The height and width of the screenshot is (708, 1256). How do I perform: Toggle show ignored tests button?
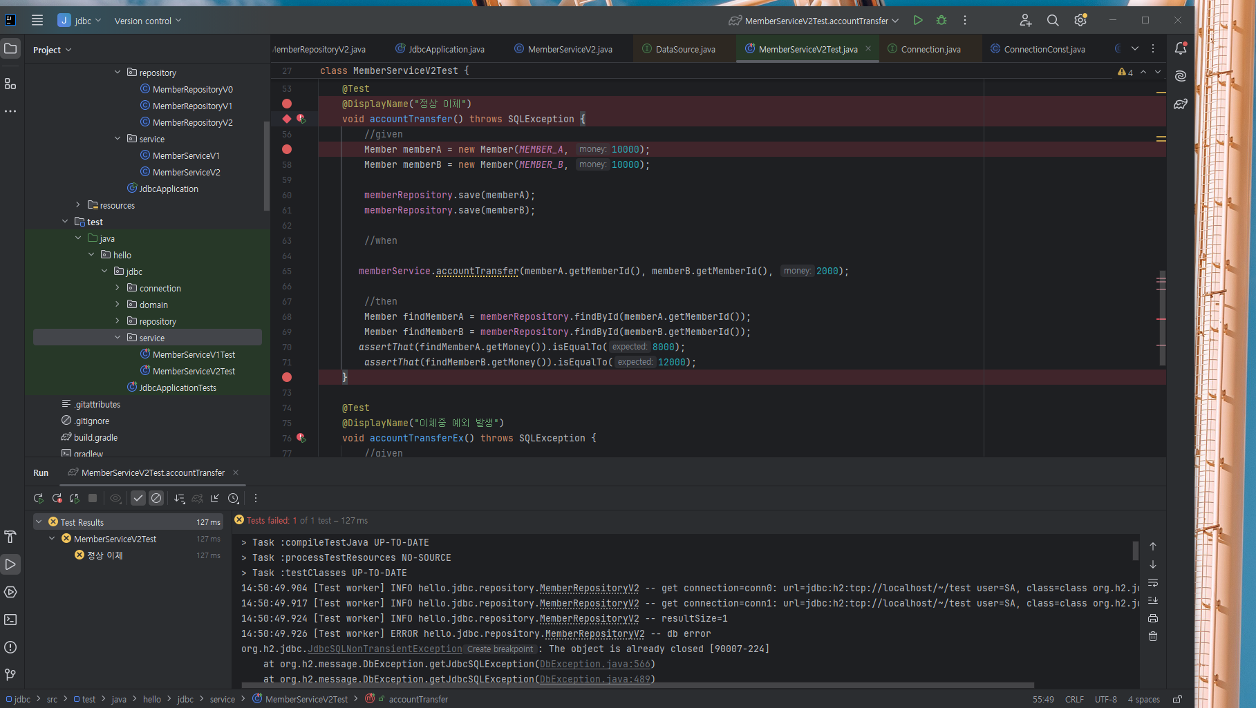[156, 498]
